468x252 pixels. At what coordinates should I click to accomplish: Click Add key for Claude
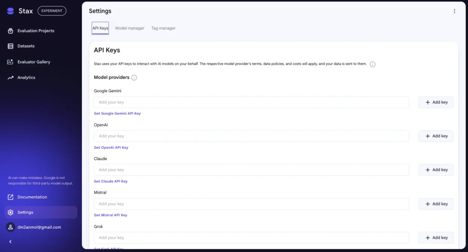coord(436,170)
